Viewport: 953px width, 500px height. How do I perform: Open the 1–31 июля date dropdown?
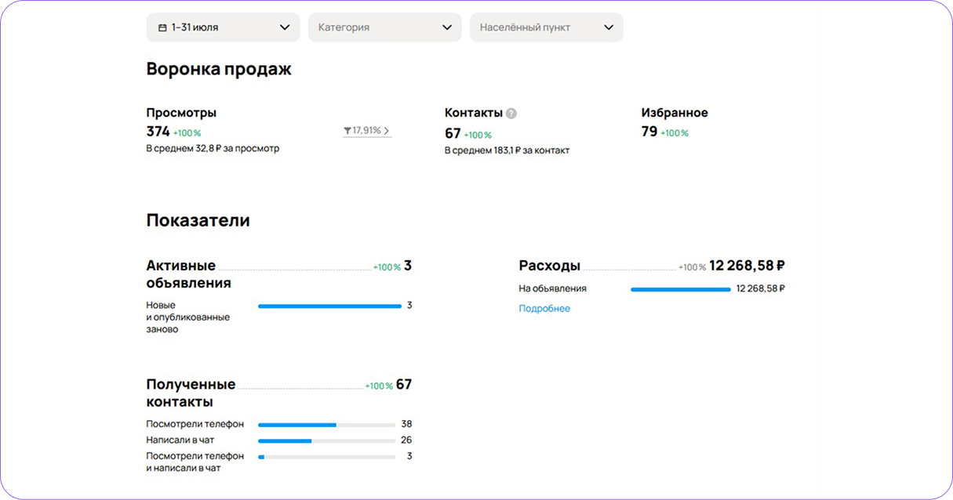tap(223, 27)
